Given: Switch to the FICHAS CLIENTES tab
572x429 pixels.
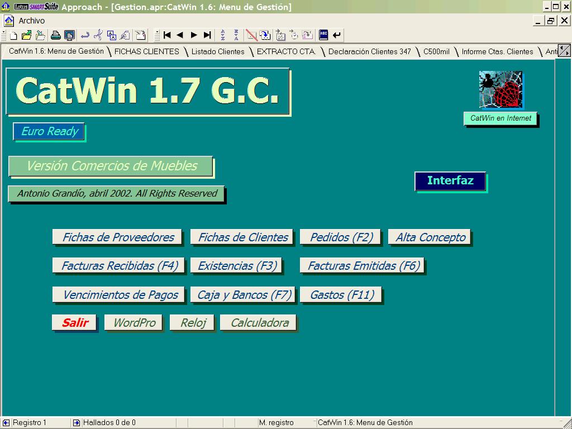Looking at the screenshot, I should point(146,51).
